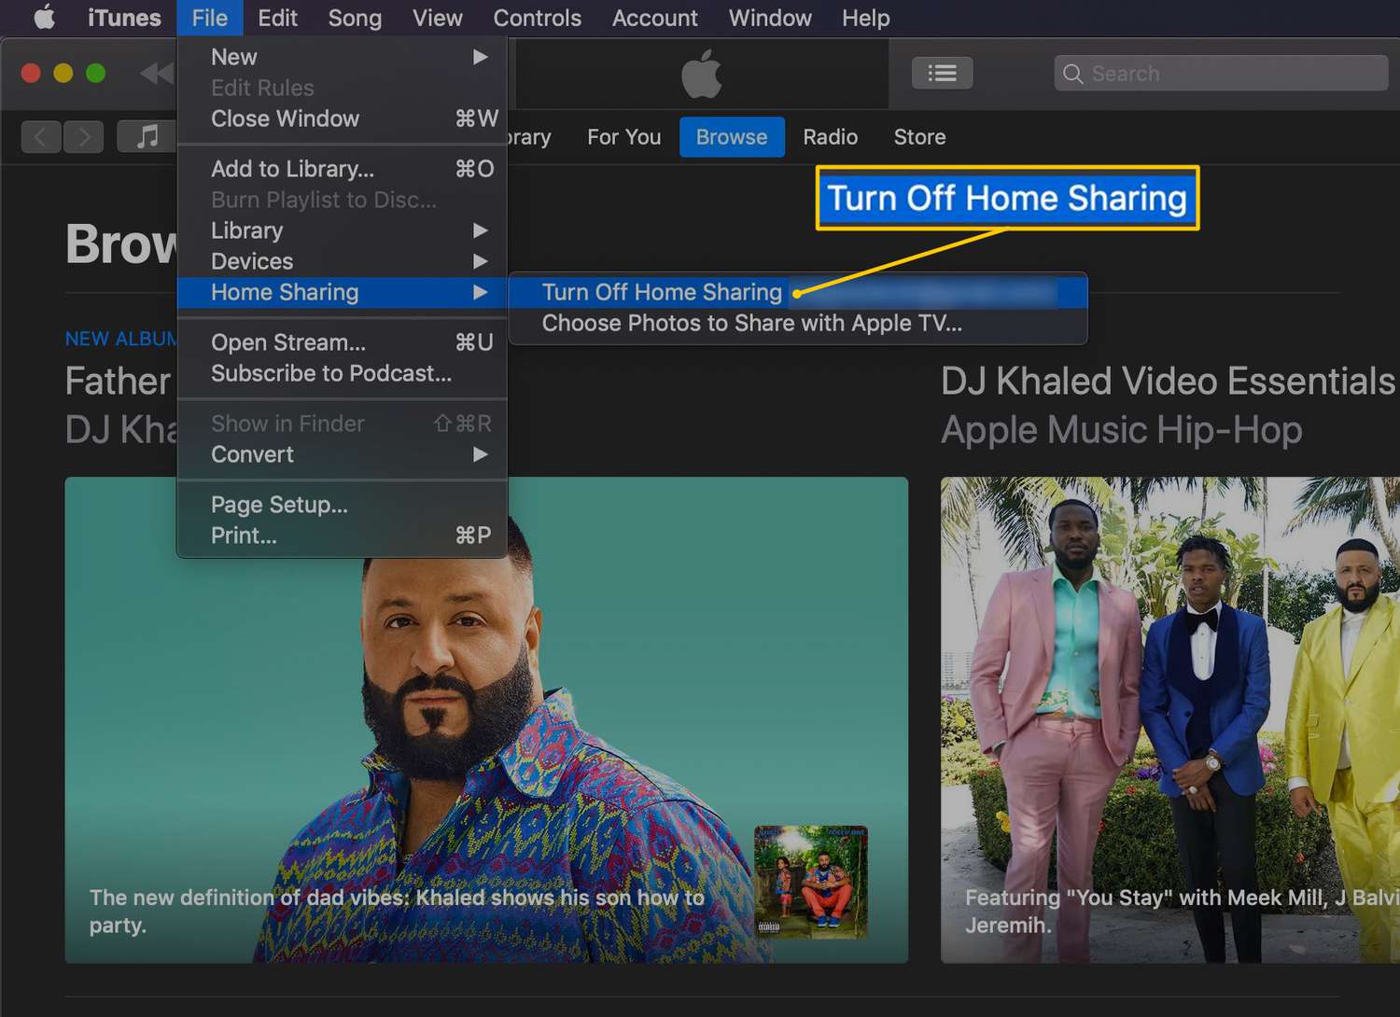
Task: Open the Apple system menu
Action: pyautogui.click(x=44, y=18)
